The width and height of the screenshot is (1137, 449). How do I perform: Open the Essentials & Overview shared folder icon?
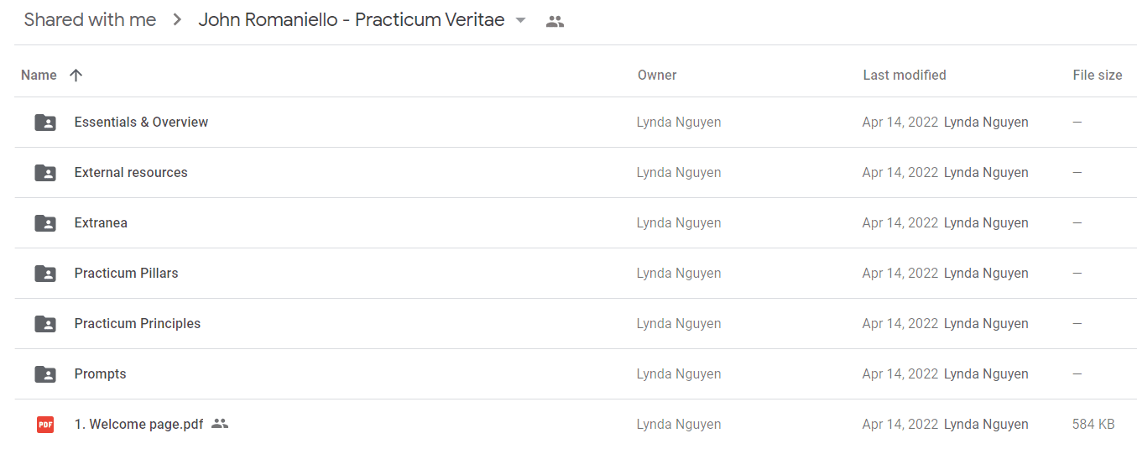click(45, 123)
